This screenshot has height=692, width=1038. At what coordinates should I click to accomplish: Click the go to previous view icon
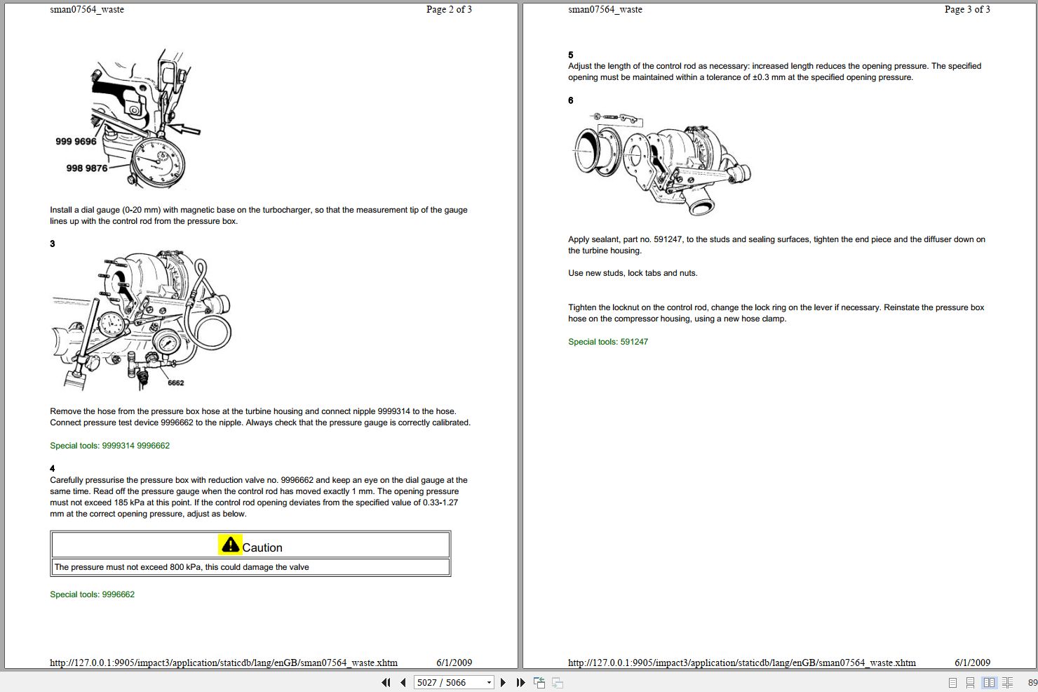tap(539, 682)
